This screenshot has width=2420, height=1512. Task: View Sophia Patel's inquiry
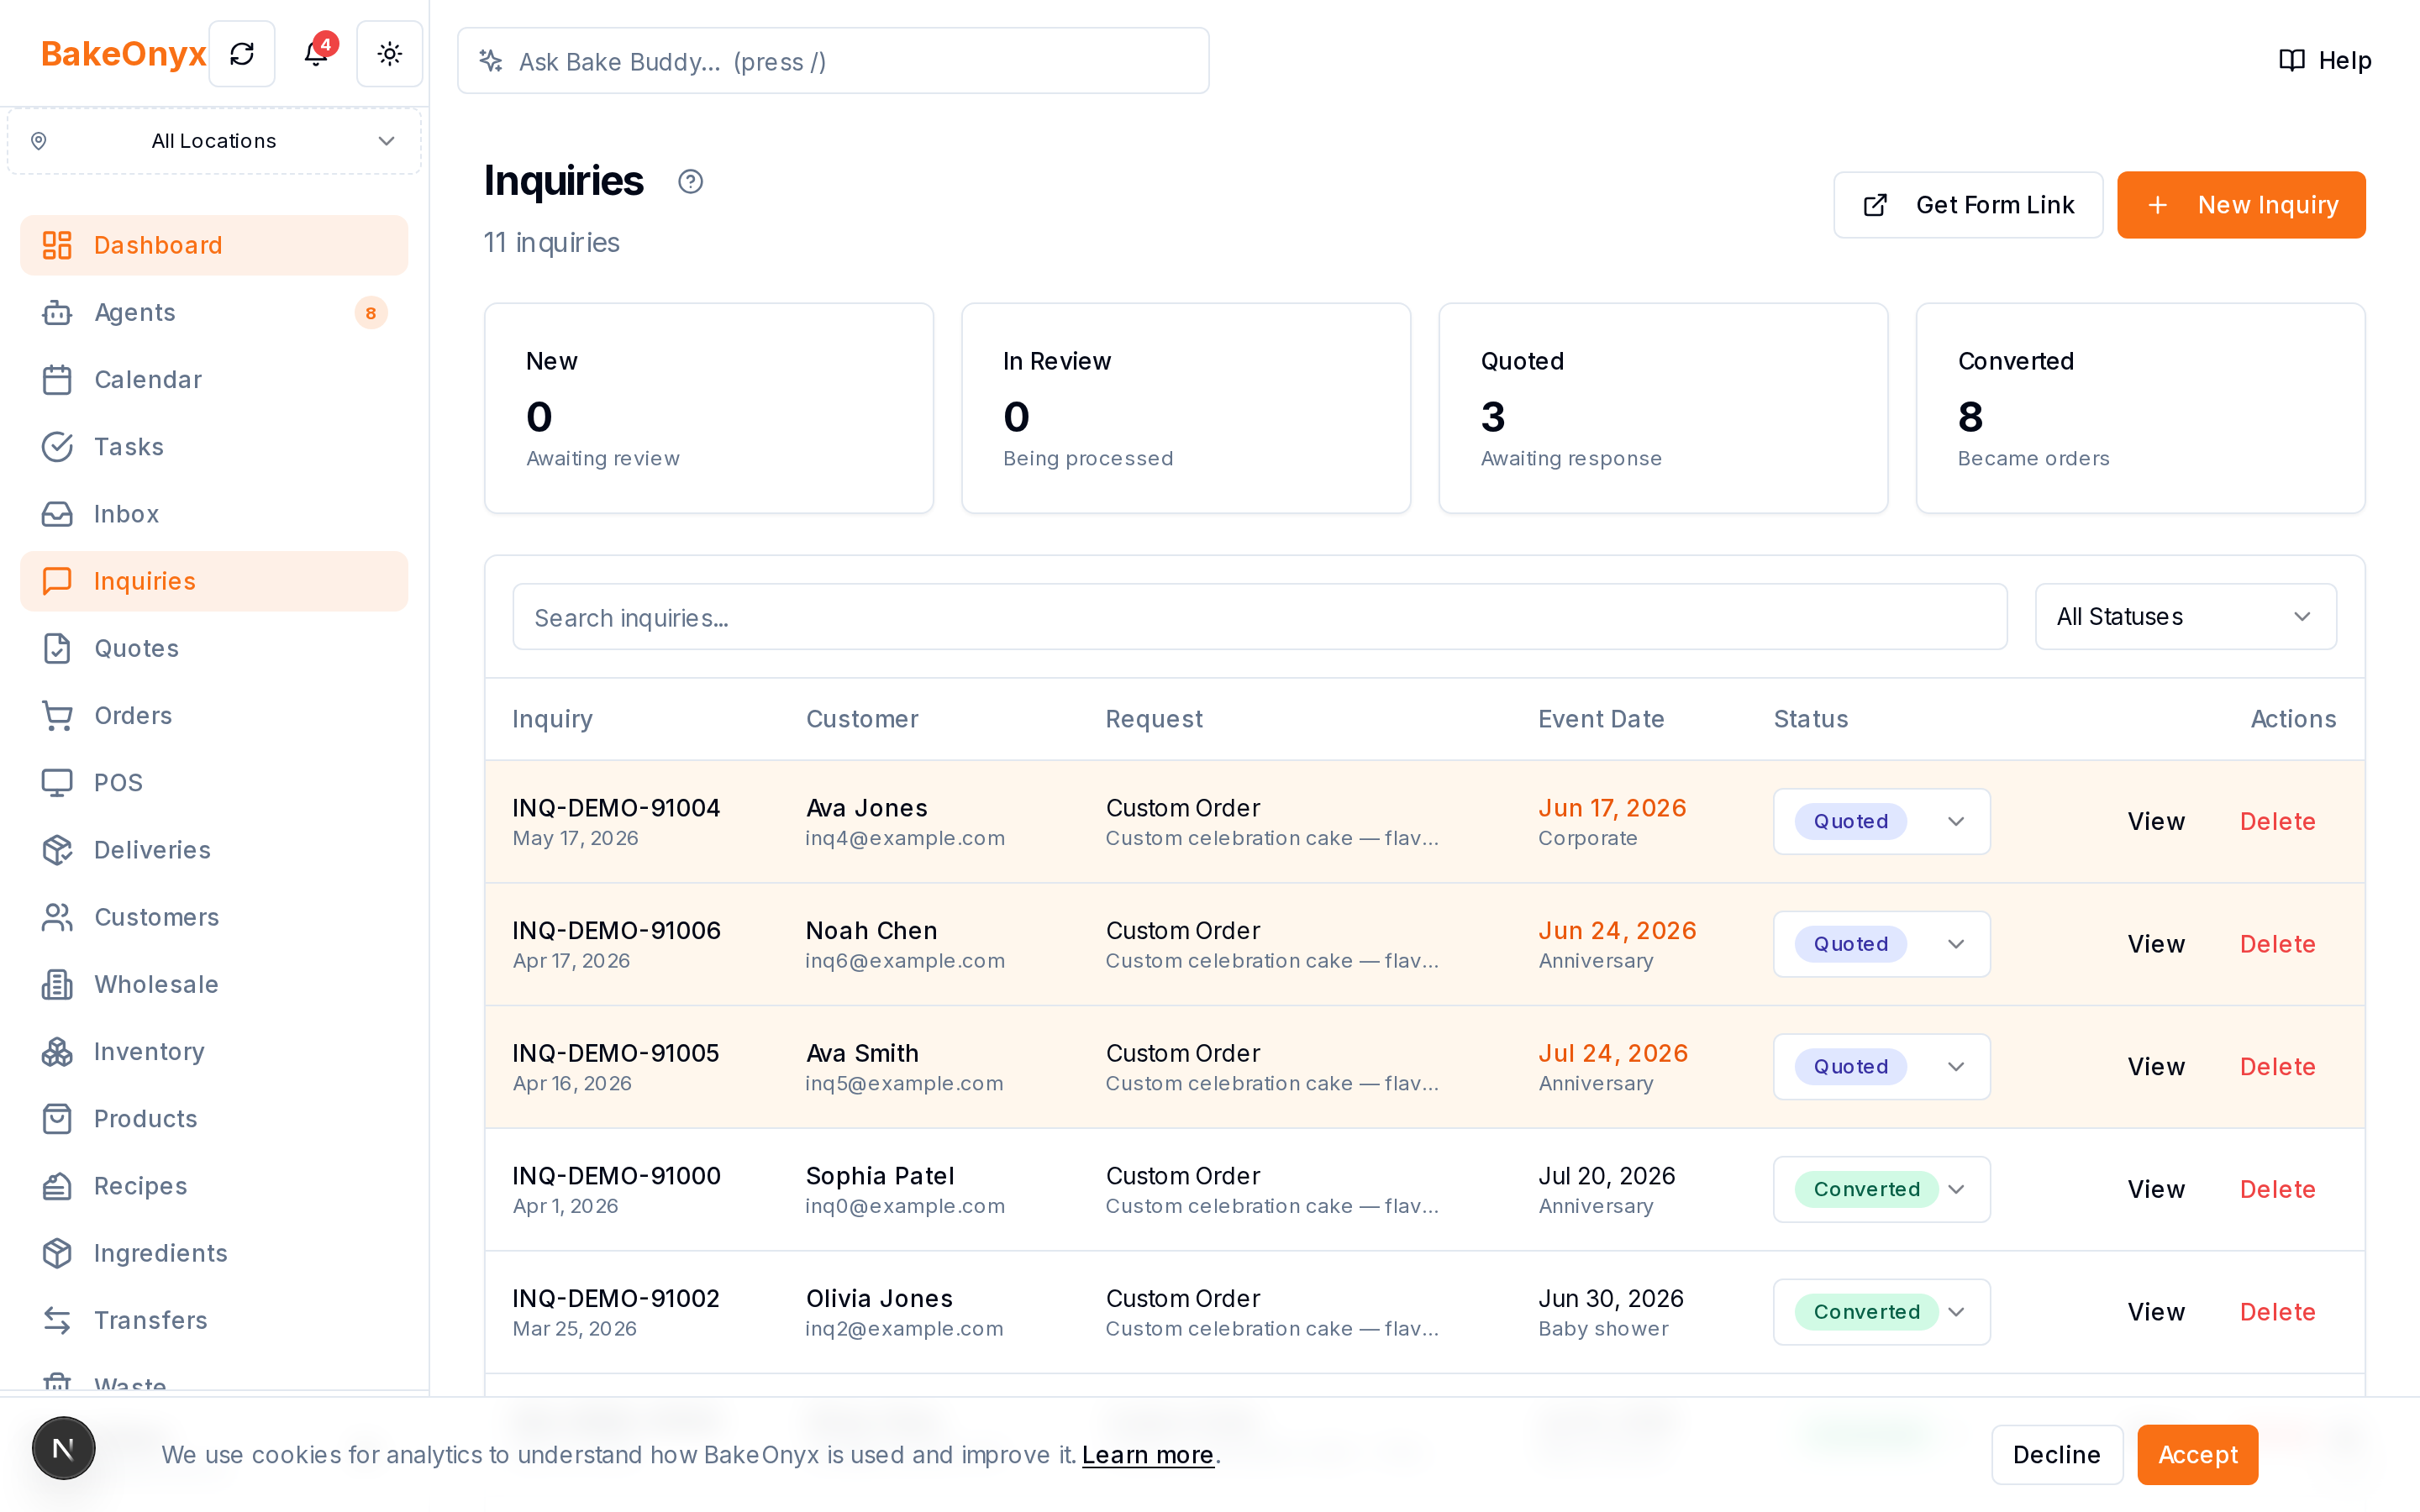pyautogui.click(x=2156, y=1189)
